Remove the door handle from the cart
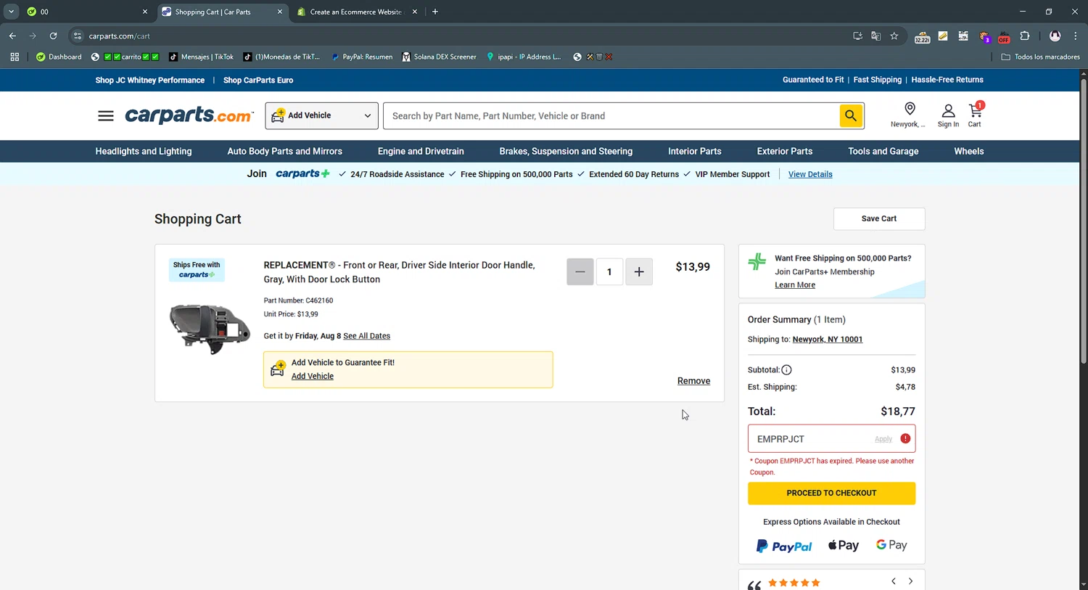1088x590 pixels. tap(693, 381)
